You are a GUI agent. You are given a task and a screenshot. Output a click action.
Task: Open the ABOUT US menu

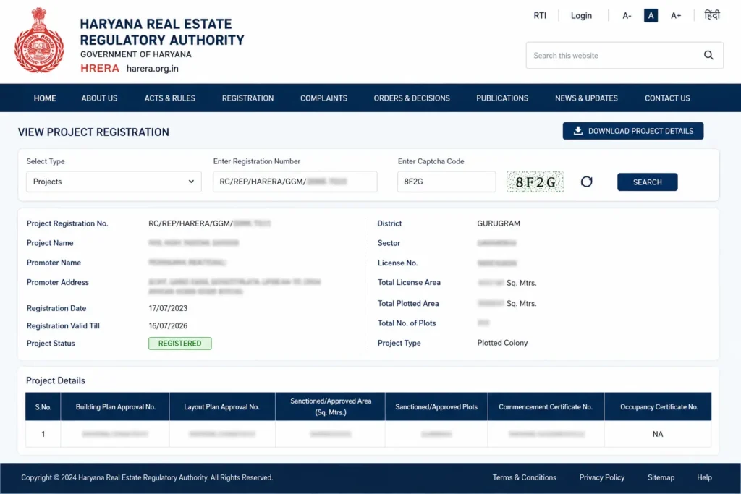tap(99, 98)
